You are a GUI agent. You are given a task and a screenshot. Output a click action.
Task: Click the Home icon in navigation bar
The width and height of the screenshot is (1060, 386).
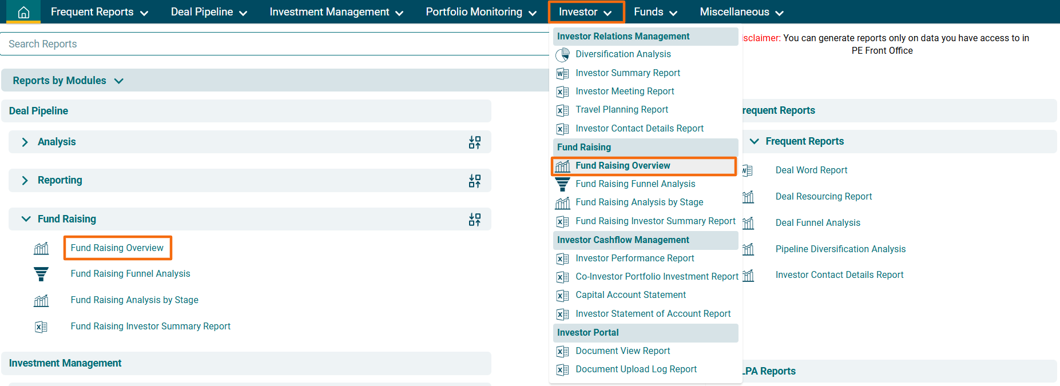(23, 12)
